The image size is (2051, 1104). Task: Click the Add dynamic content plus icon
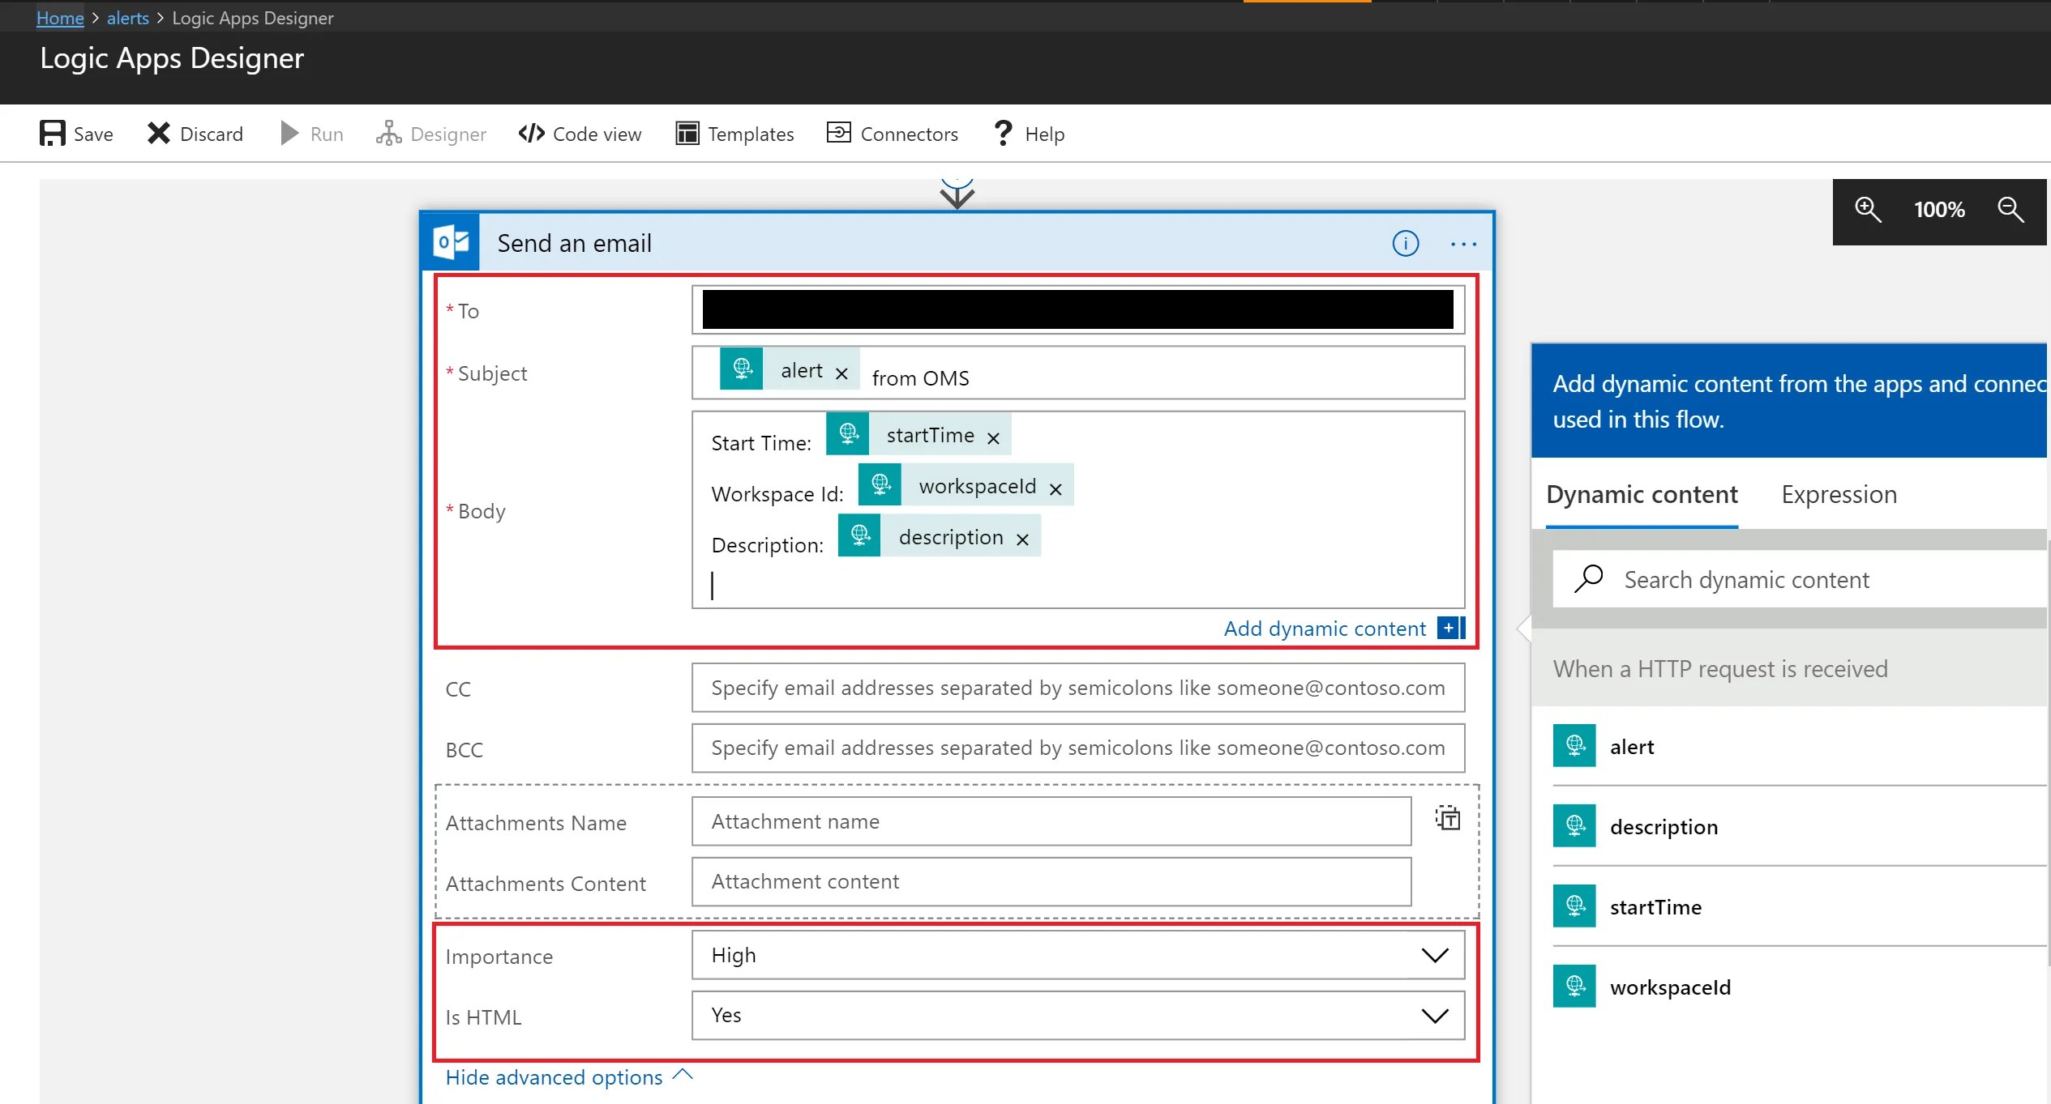click(1450, 628)
